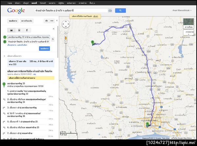Swap start and end points icon
197x146 pixels.
pyautogui.click(x=53, y=39)
